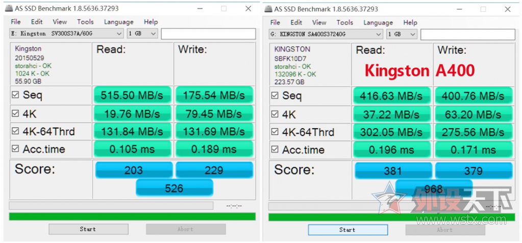Screen dimensions: 522x243
Task: Click Abort button in right window
Action: coord(445,230)
